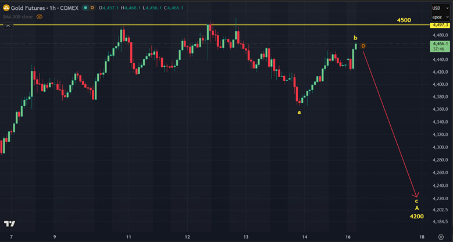Click date label 13 on the time axis
The width and height of the screenshot is (453, 242).
(246, 237)
